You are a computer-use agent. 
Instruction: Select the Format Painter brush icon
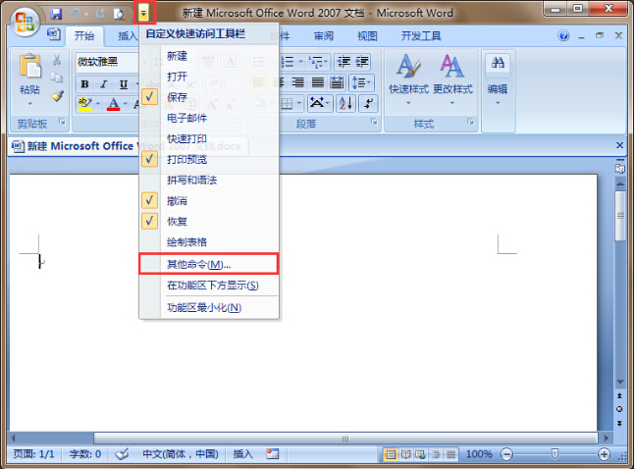(x=57, y=97)
